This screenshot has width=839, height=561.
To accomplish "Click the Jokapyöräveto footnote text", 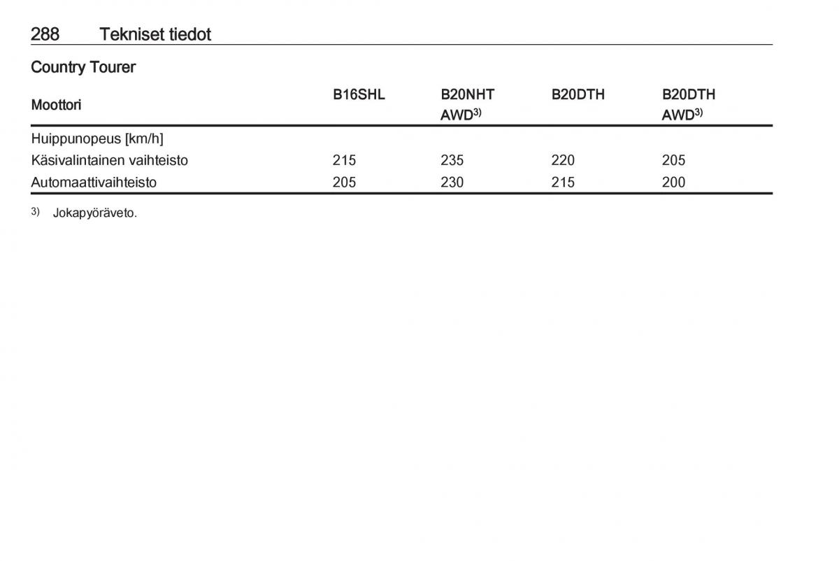I will pyautogui.click(x=95, y=213).
